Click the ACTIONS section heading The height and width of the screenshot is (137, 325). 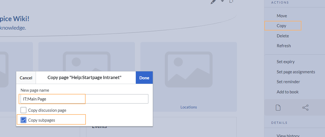(280, 2)
